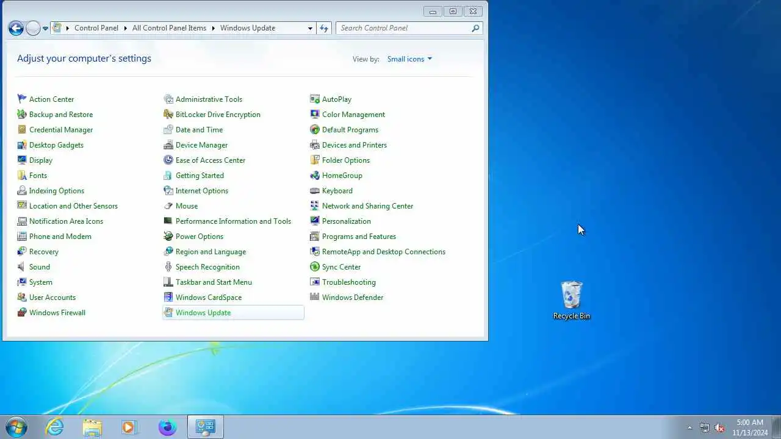
Task: Open the Phone and Modem link
Action: tap(60, 236)
